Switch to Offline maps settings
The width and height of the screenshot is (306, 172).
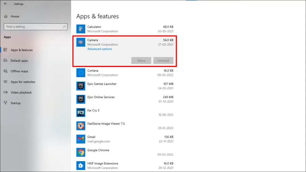point(19,71)
